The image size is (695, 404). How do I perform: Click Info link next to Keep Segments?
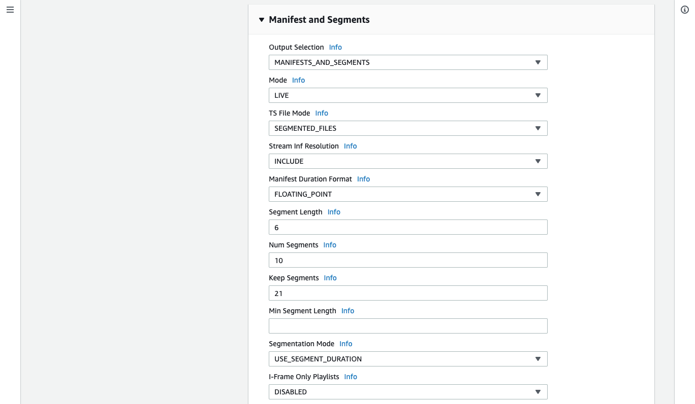(x=330, y=278)
